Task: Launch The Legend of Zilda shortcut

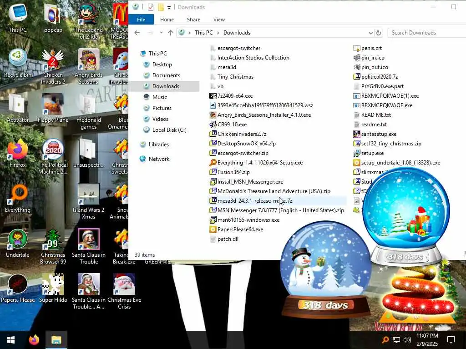Action: (89, 21)
